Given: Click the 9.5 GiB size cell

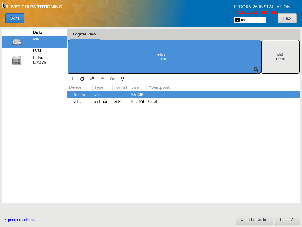Looking at the screenshot, I should point(137,95).
